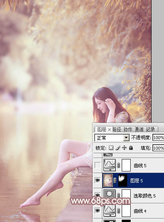
Task: Click the 图层 5 layer name
Action: tap(136, 181)
